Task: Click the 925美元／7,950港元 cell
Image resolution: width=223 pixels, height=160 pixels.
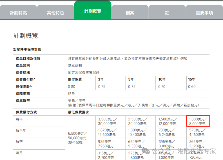Action: tap(106, 144)
